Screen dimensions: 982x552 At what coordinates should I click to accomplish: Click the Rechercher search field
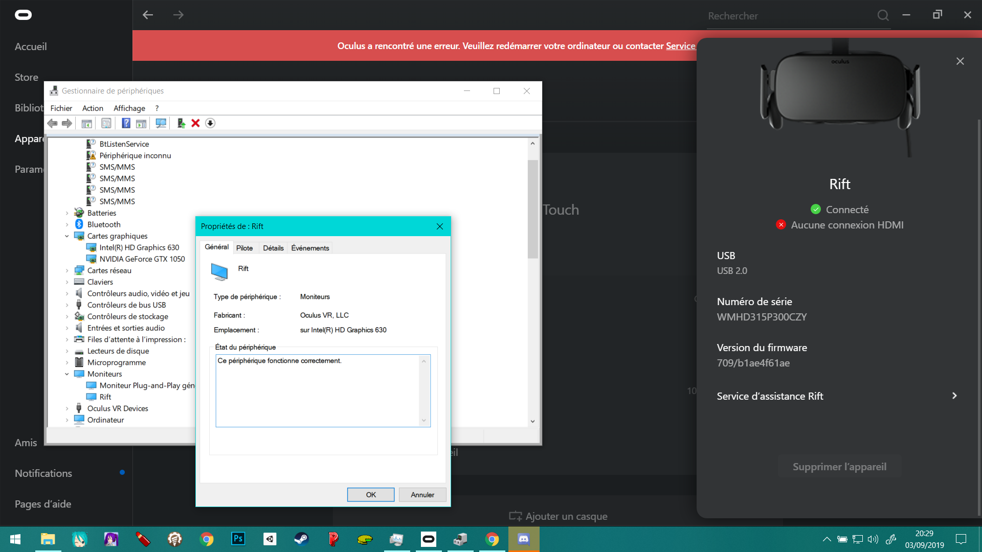pos(788,16)
